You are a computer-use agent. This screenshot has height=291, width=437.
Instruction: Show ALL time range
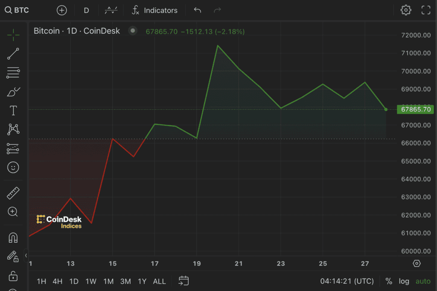(160, 281)
